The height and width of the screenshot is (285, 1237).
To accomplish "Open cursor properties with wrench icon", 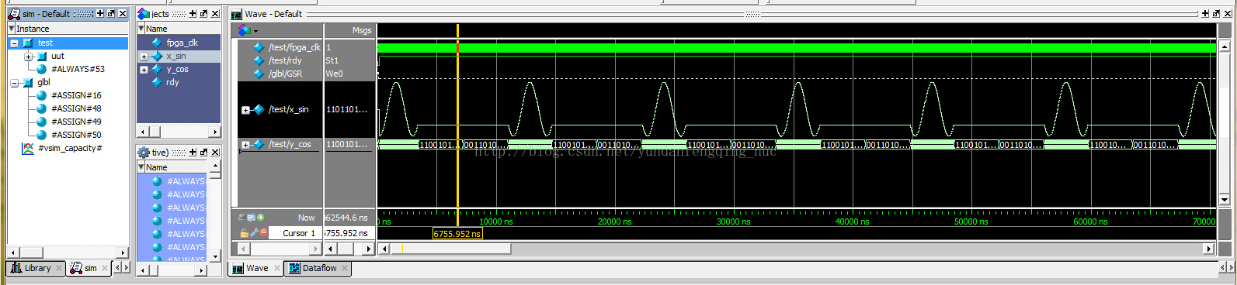I will tap(254, 232).
